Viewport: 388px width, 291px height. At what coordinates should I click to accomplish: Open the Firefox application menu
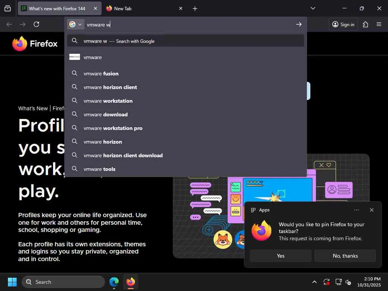(x=379, y=24)
